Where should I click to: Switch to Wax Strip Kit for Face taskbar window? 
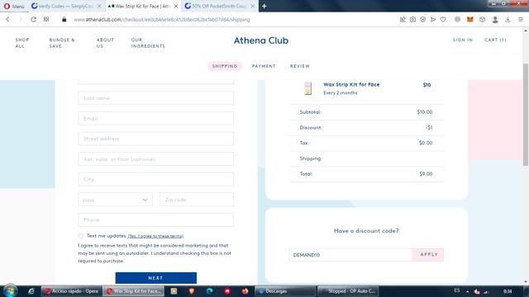click(134, 291)
